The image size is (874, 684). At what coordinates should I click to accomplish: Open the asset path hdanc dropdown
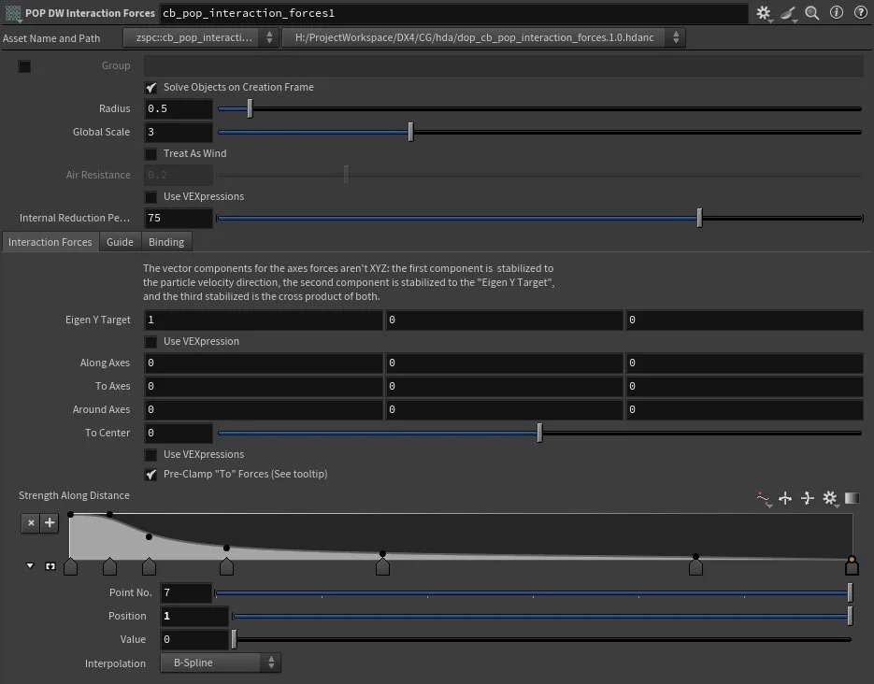click(x=484, y=37)
